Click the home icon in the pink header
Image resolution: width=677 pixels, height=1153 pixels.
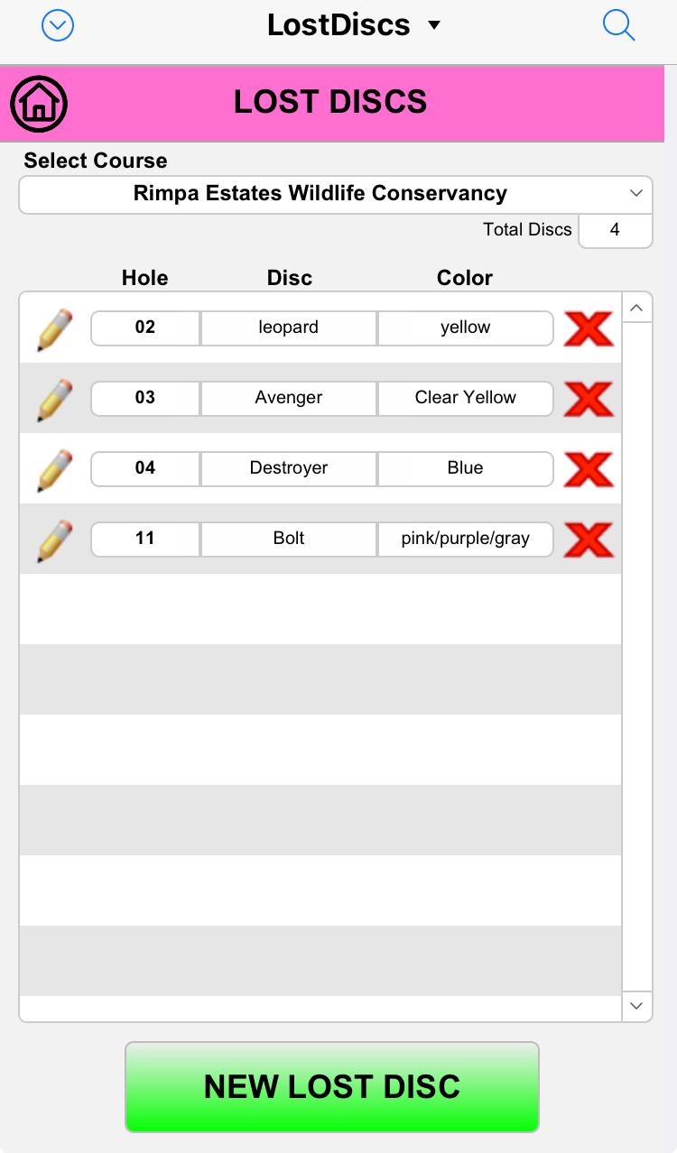[39, 103]
